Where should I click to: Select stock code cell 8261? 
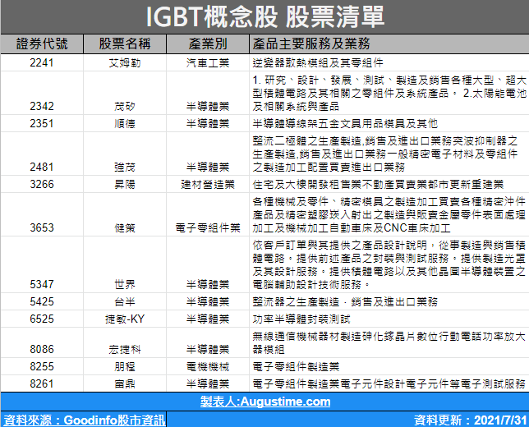pos(42,383)
